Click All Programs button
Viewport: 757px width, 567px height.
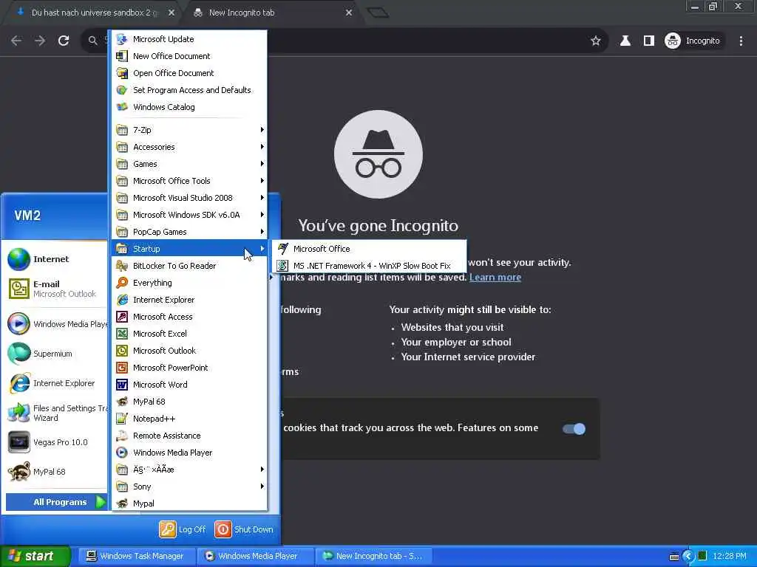tap(56, 502)
